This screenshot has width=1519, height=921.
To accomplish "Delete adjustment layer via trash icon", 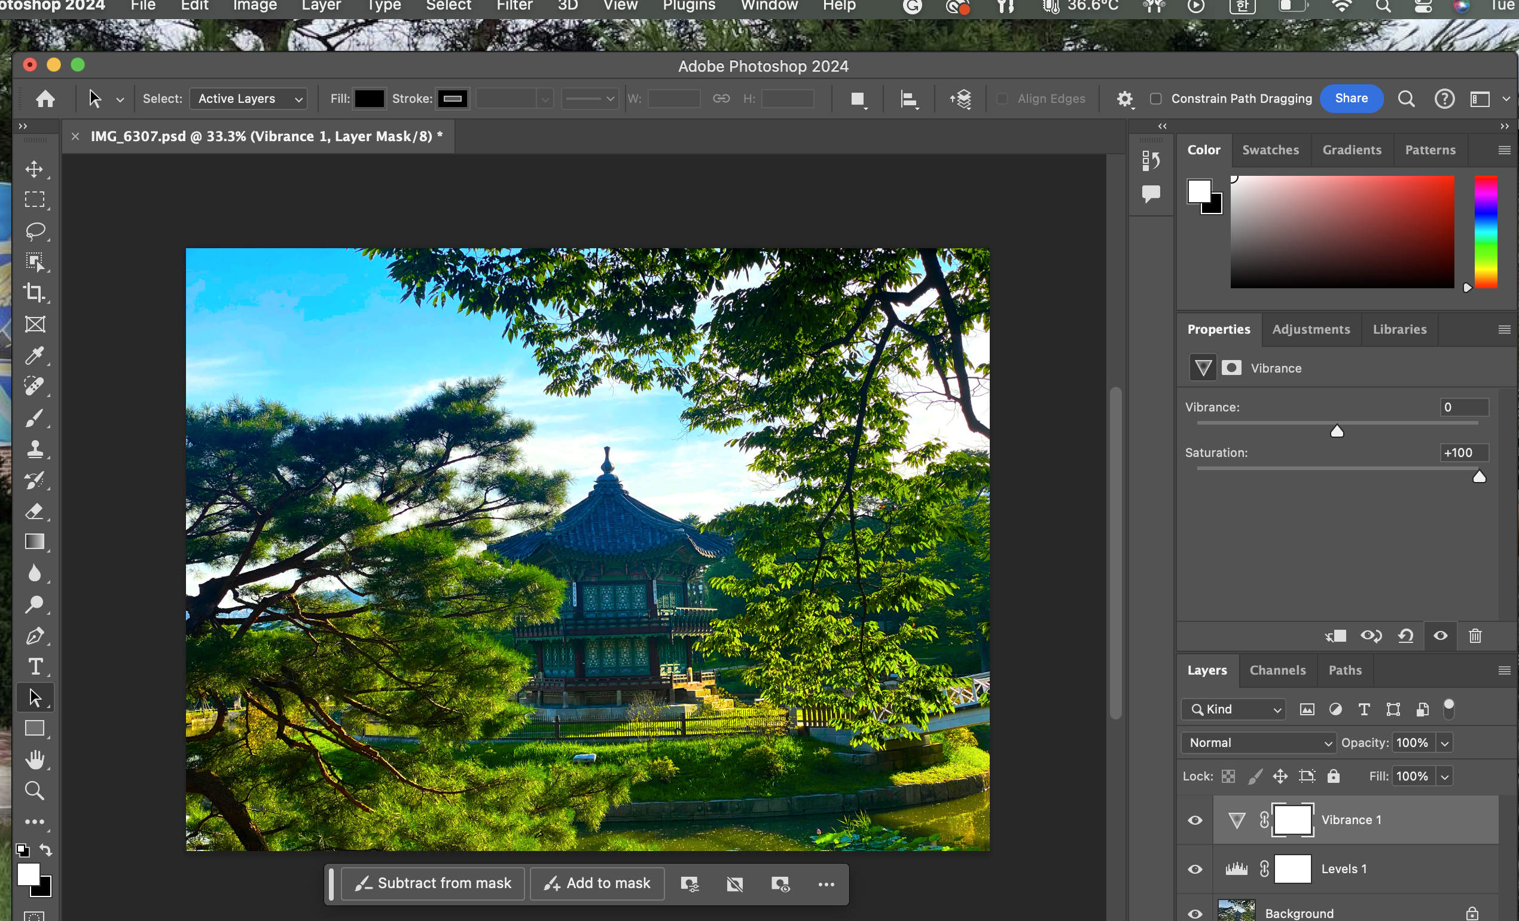I will pyautogui.click(x=1475, y=636).
